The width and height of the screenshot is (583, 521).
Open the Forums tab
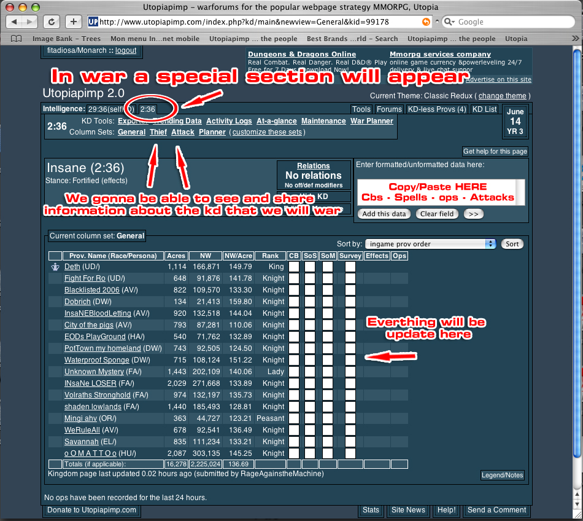tap(389, 109)
